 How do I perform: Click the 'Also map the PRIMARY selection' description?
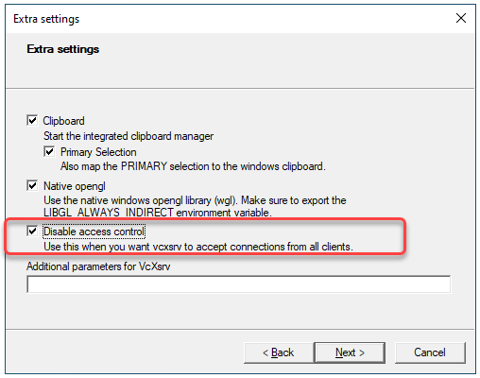coord(193,166)
